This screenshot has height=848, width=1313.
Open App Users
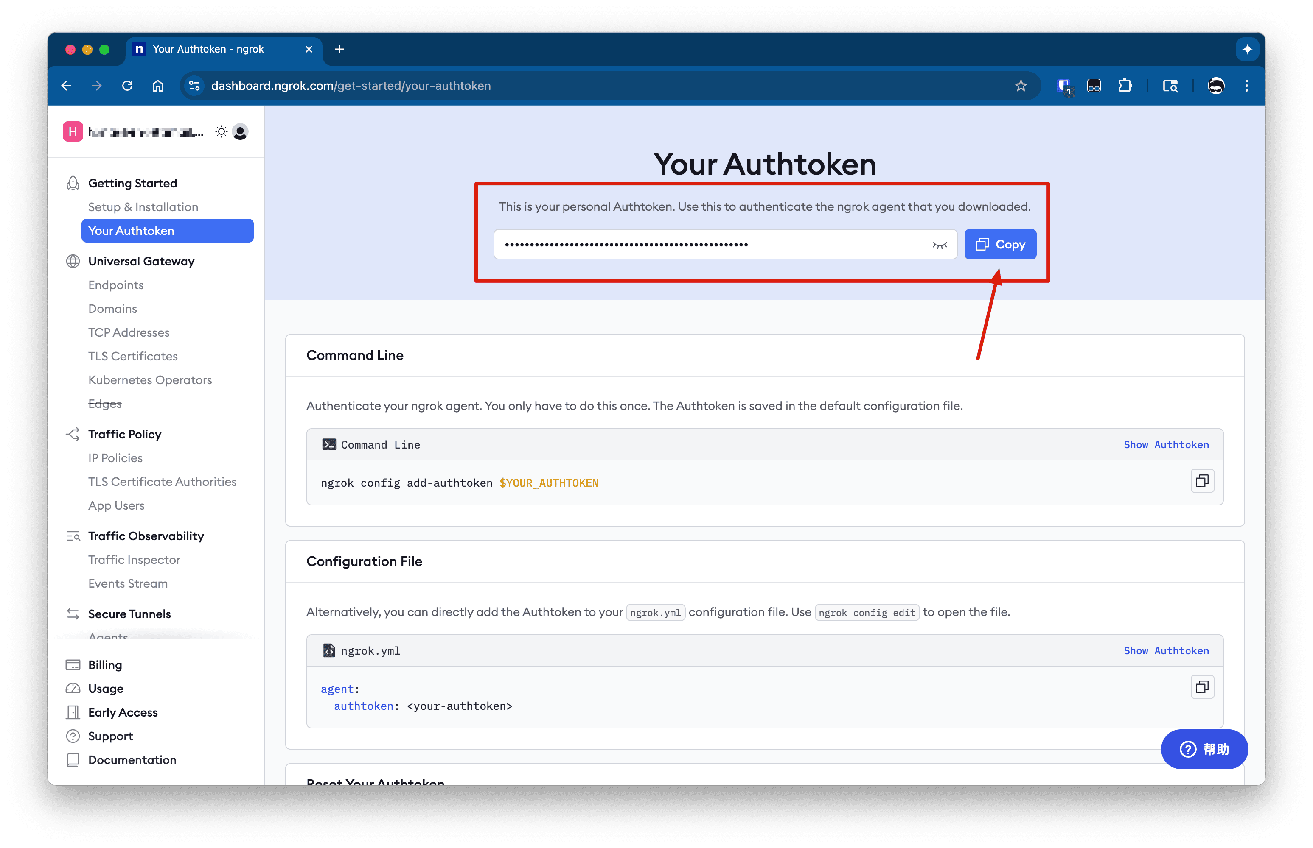[116, 505]
